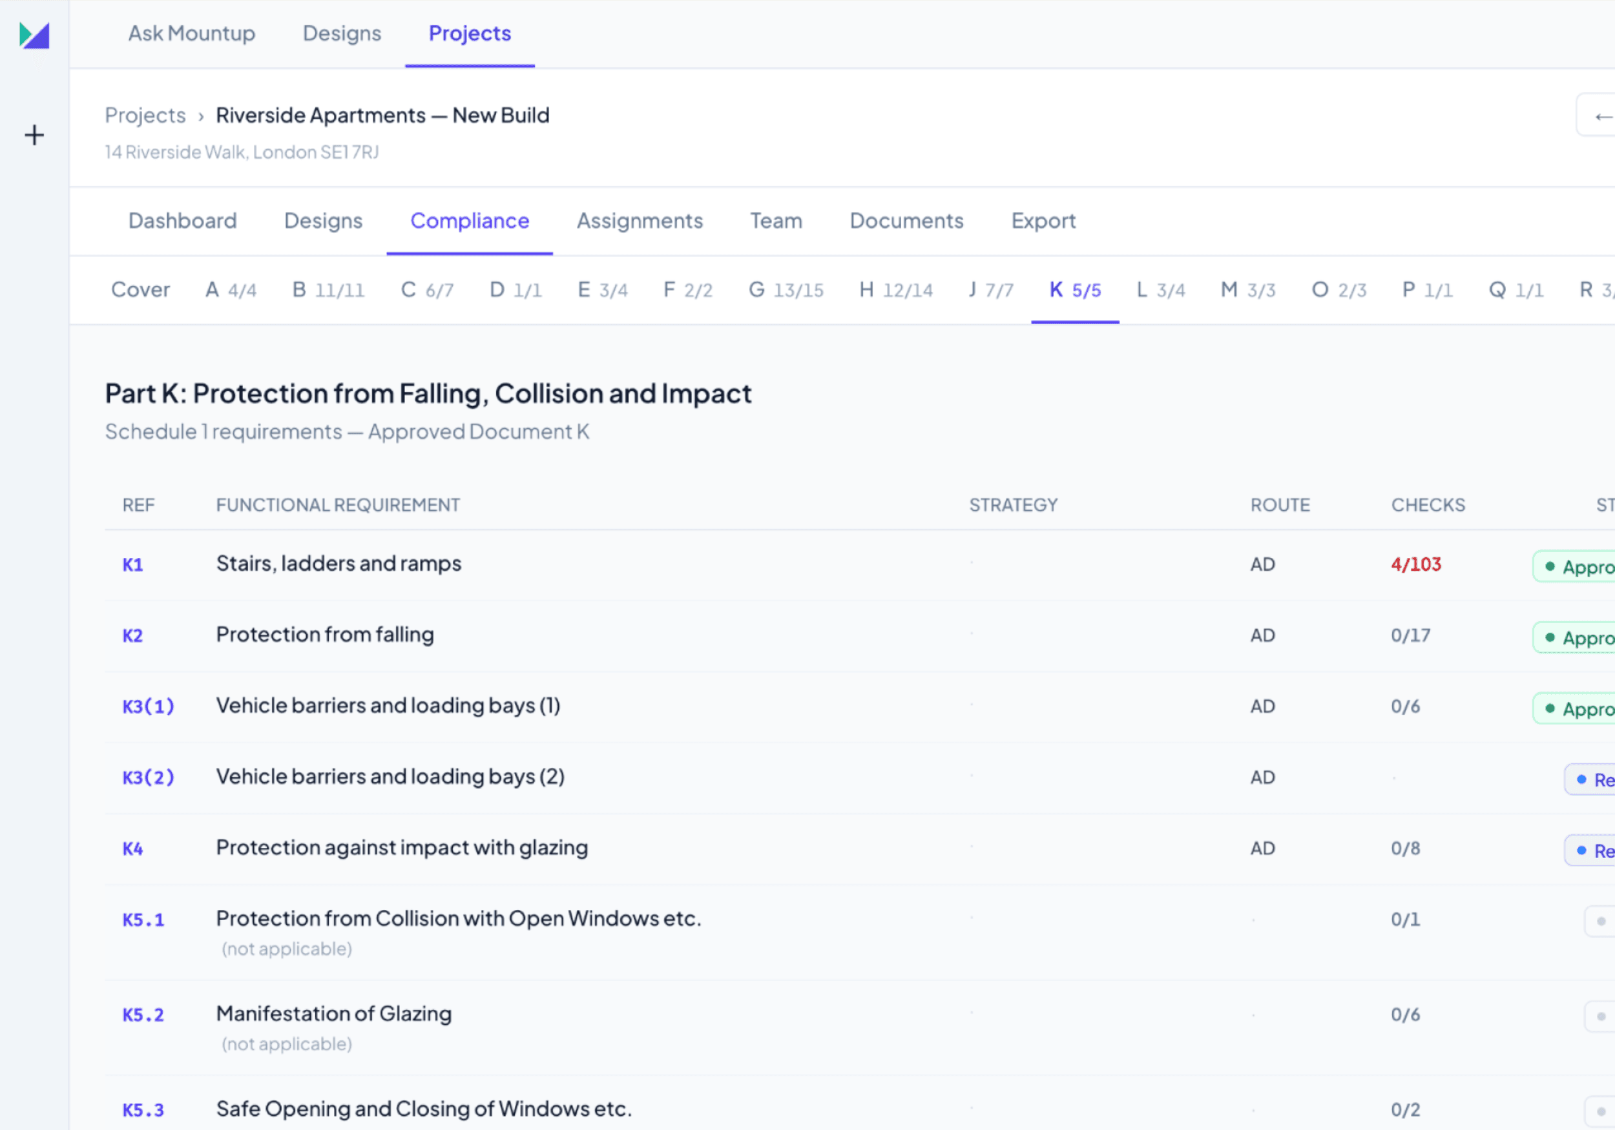Screen dimensions: 1615x1130
Task: Select the top Projects tab
Action: point(470,34)
